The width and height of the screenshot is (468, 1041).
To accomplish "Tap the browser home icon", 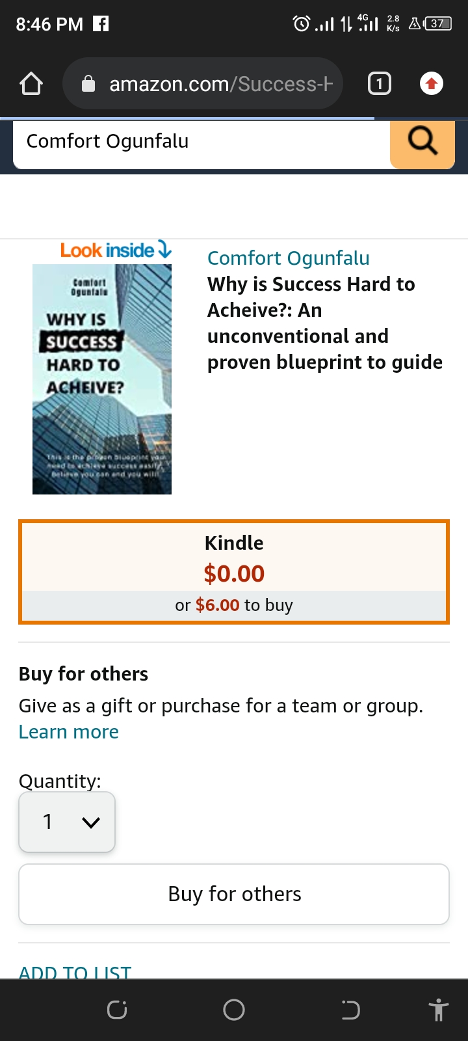I will [31, 84].
